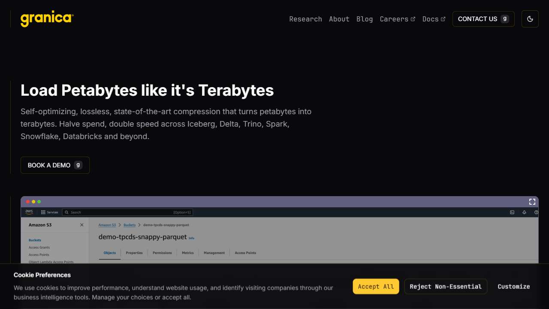Click the AWS notifications bell icon
The height and width of the screenshot is (309, 549).
click(x=524, y=212)
